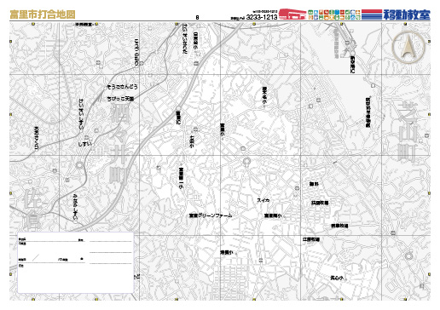
Task: Click the 移動教室 title logo
Action: click(x=407, y=14)
